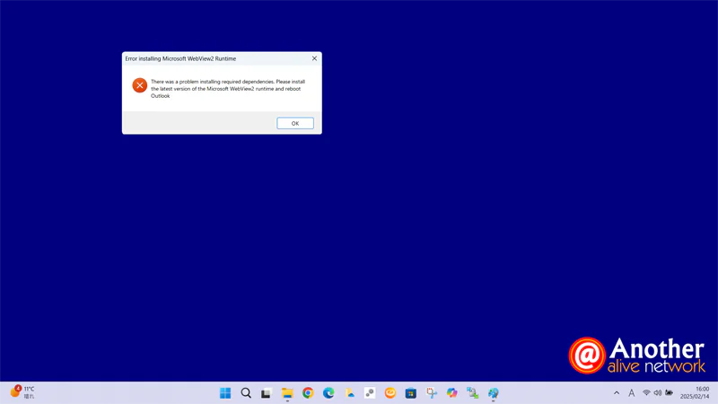
Task: Click dialog title 'Error installing Microsoft WebView2 Runtime'
Action: (180, 58)
